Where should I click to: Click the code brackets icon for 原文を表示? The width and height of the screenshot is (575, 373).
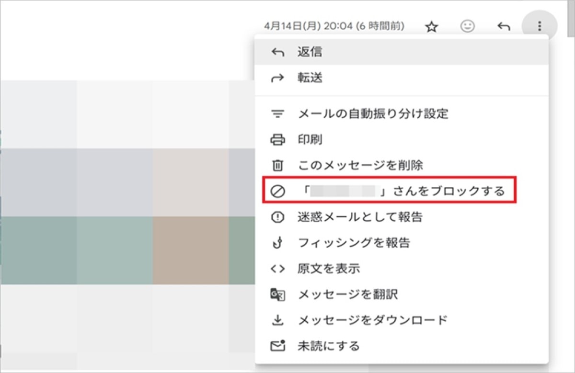click(x=278, y=269)
